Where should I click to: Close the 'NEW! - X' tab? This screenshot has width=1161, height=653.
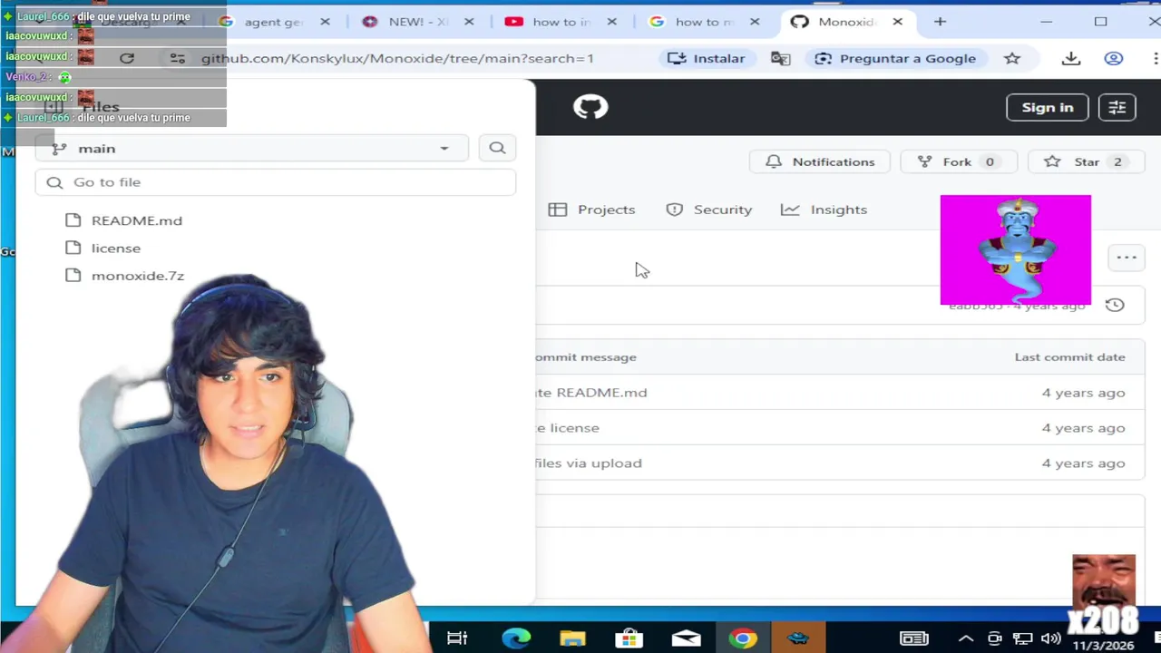pyautogui.click(x=468, y=22)
